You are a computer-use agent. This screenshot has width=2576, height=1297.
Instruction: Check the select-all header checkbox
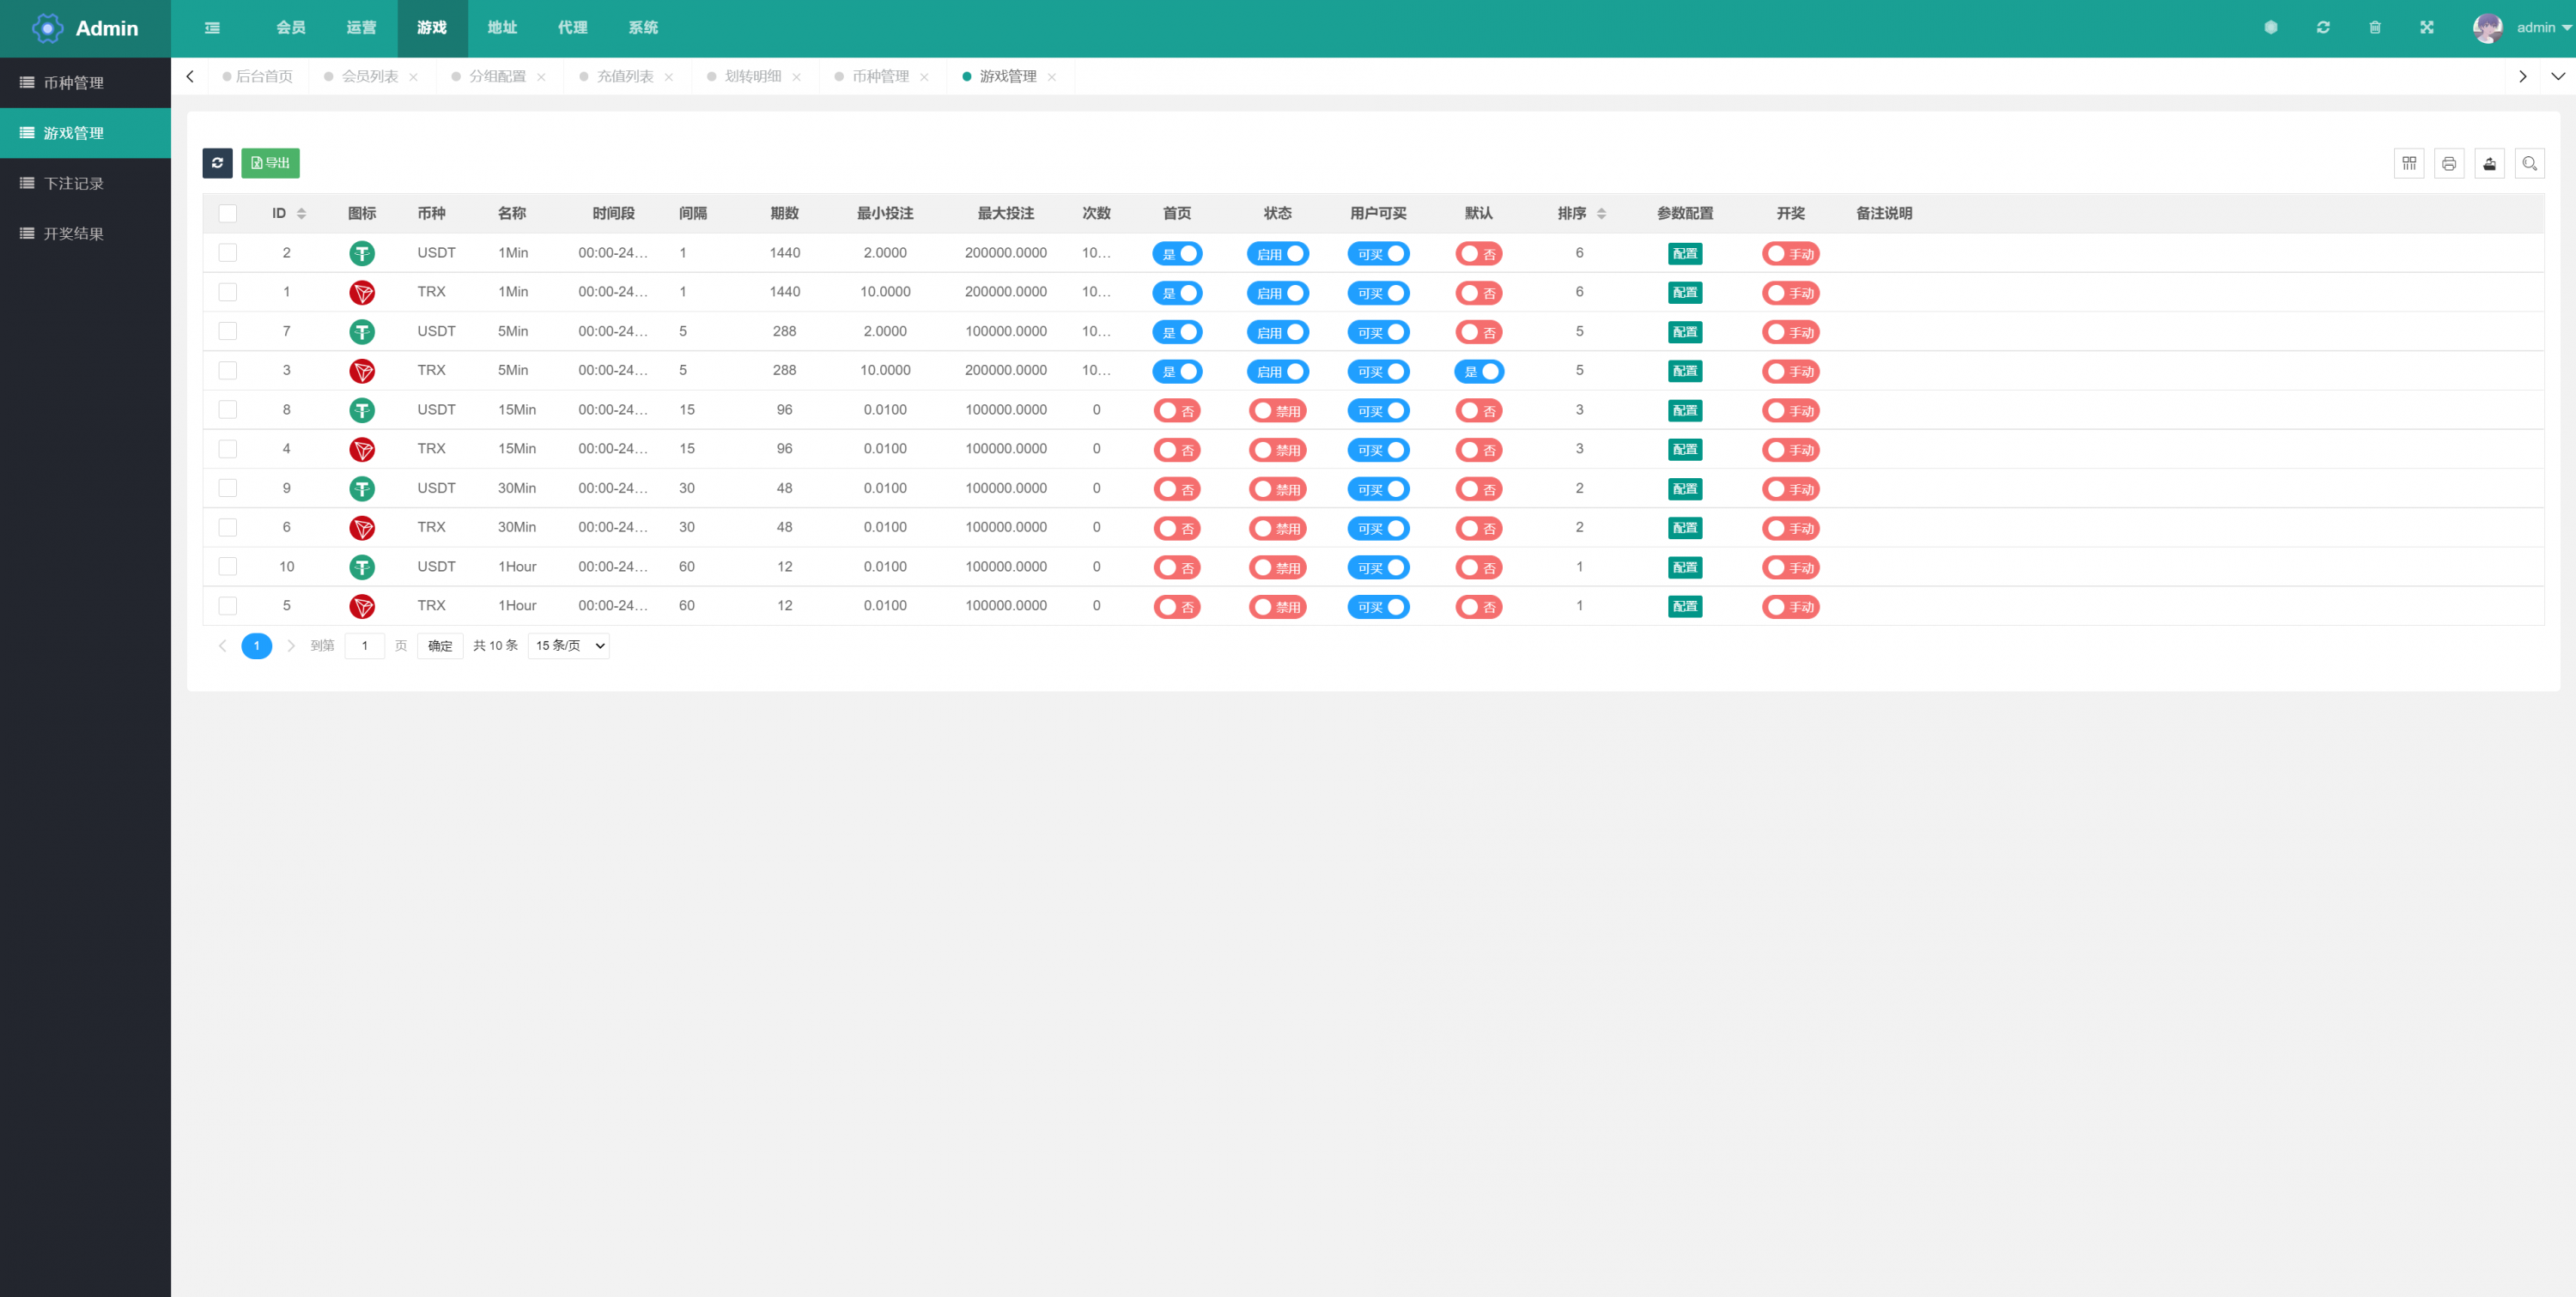(x=228, y=214)
